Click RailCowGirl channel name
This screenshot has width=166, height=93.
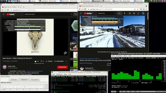click(89, 68)
